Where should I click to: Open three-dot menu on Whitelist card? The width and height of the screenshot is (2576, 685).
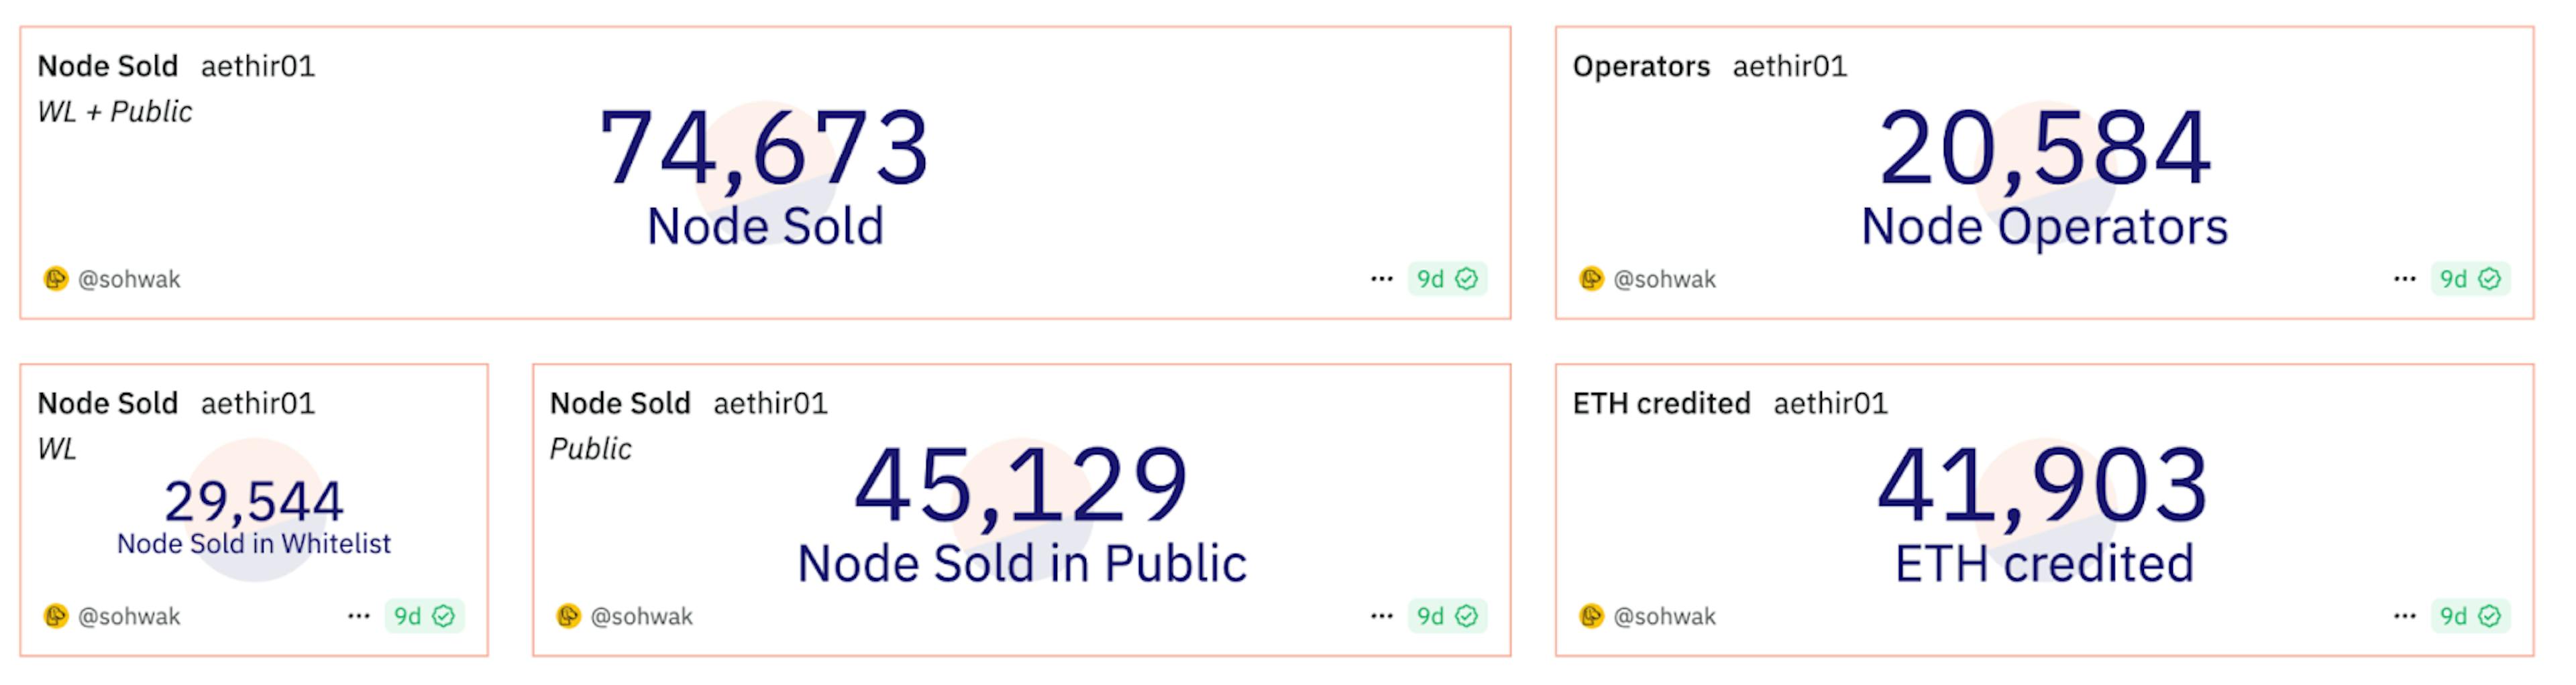358,616
